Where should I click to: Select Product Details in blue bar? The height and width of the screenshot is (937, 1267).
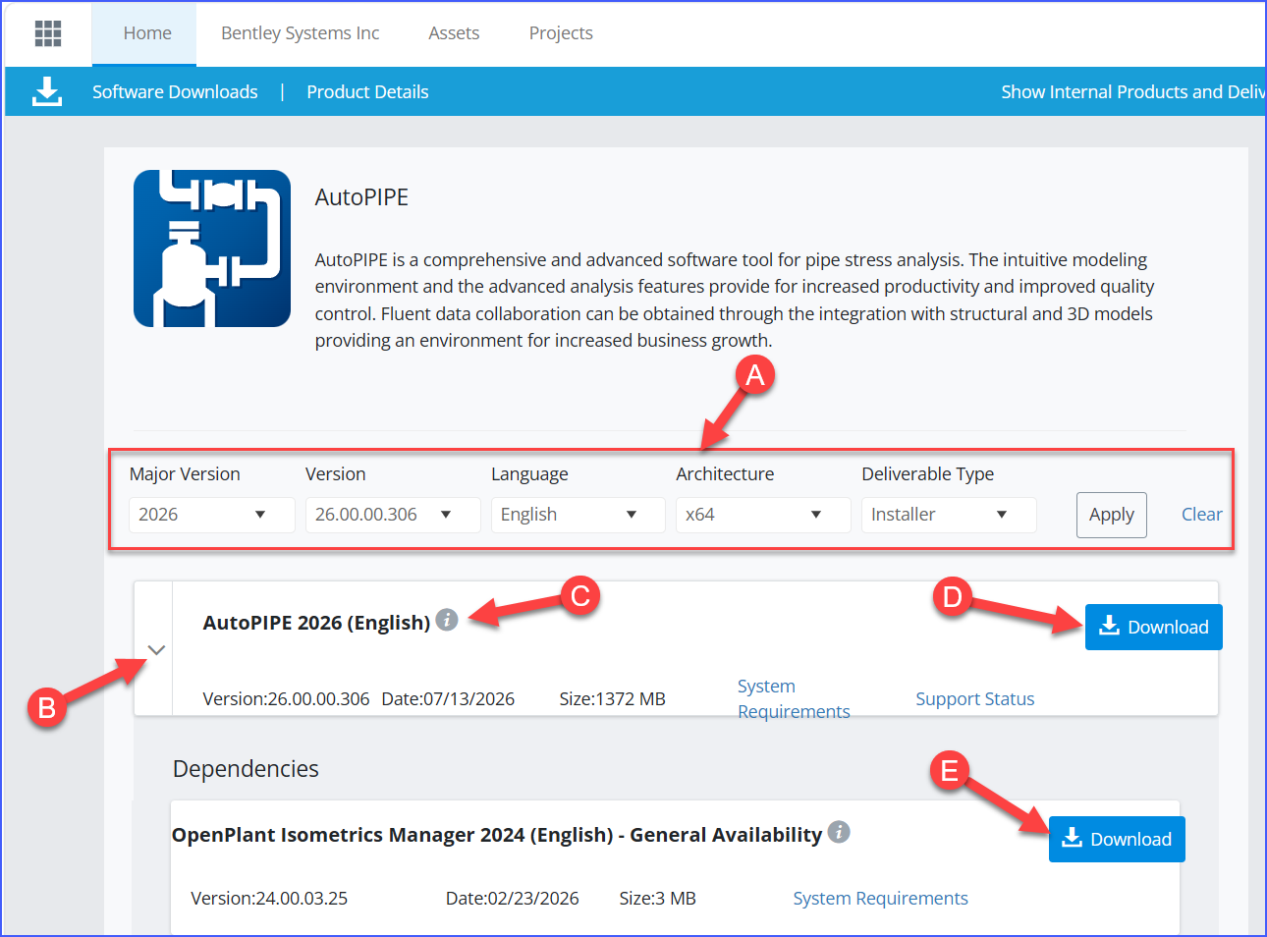[367, 91]
